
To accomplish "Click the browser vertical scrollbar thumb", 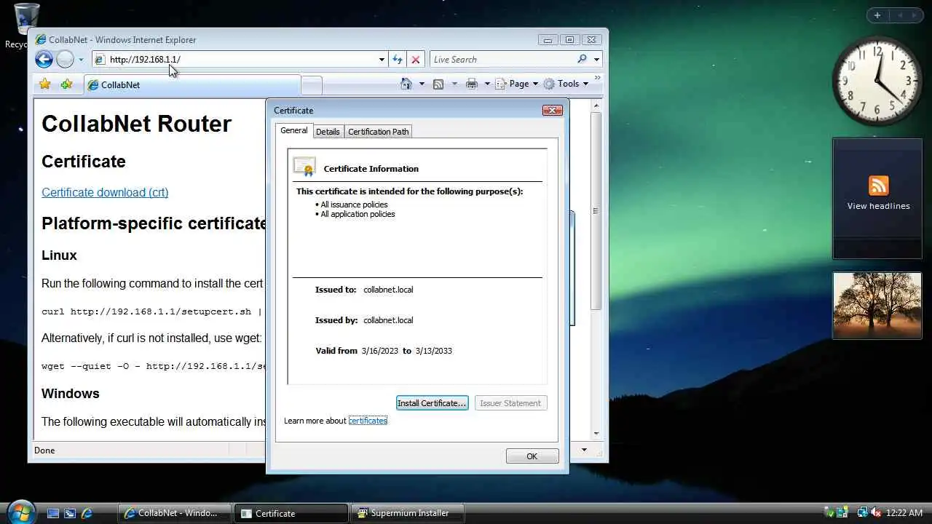I will (x=596, y=210).
